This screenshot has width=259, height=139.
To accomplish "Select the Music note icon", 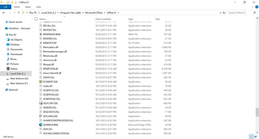I will [8, 59].
